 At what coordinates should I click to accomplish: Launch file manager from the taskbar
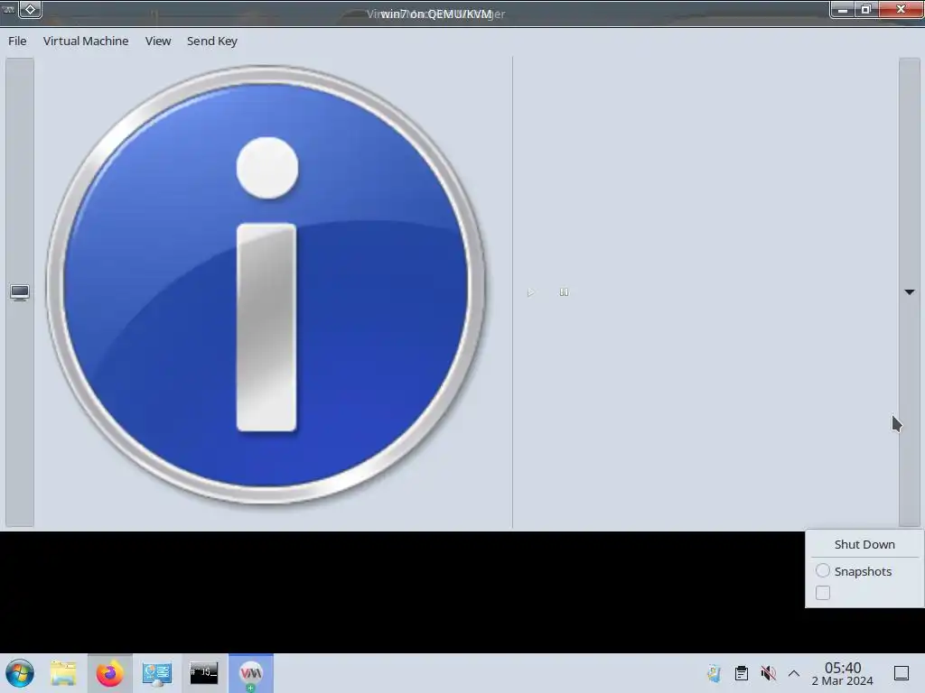[63, 673]
